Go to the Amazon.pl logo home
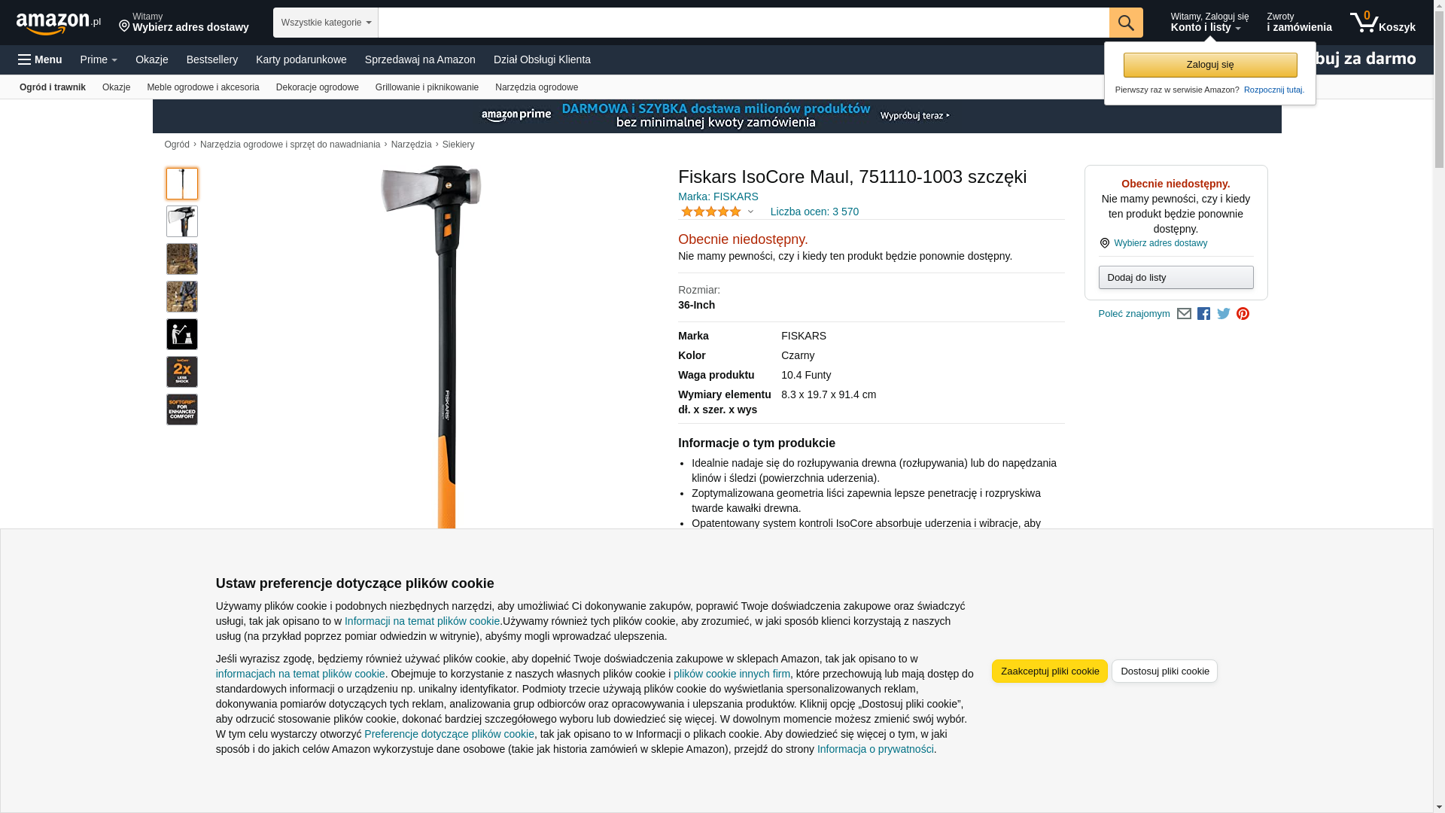 point(58,23)
